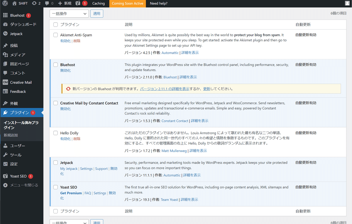Open Yoast SEO Get Premium link

[71, 193]
